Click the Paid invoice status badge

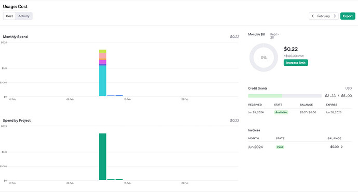point(280,147)
